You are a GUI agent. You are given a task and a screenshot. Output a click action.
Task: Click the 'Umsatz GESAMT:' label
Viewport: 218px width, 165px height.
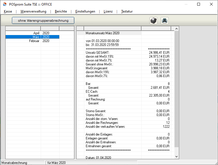point(98,53)
